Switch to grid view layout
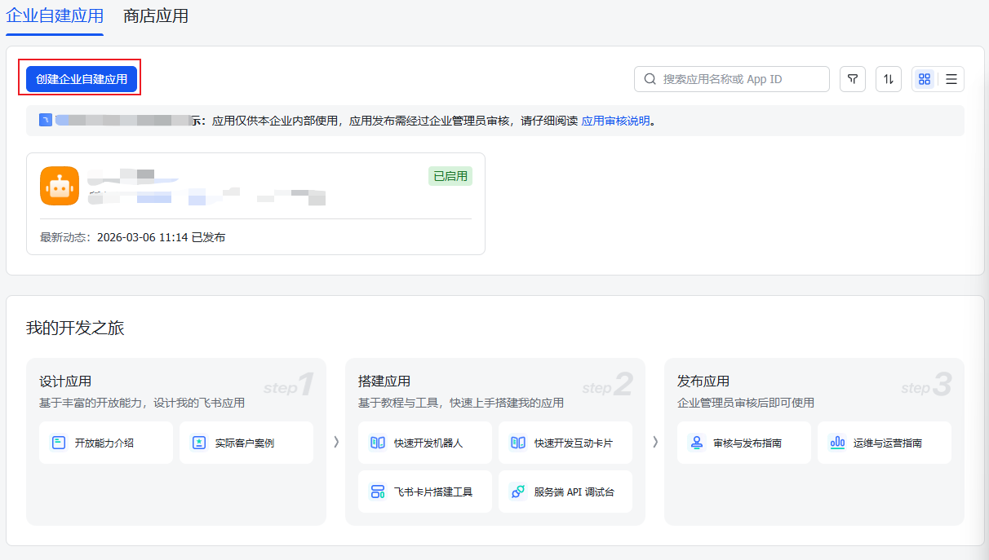 925,79
